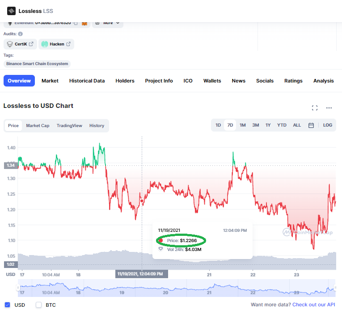Open the Analysis tab
This screenshot has width=342, height=313.
pyautogui.click(x=324, y=81)
